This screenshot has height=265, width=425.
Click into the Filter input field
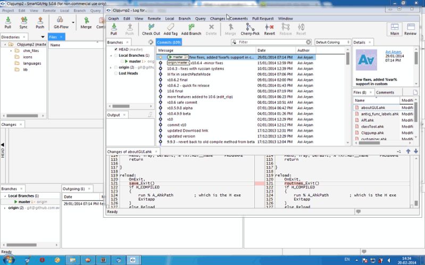click(x=272, y=42)
